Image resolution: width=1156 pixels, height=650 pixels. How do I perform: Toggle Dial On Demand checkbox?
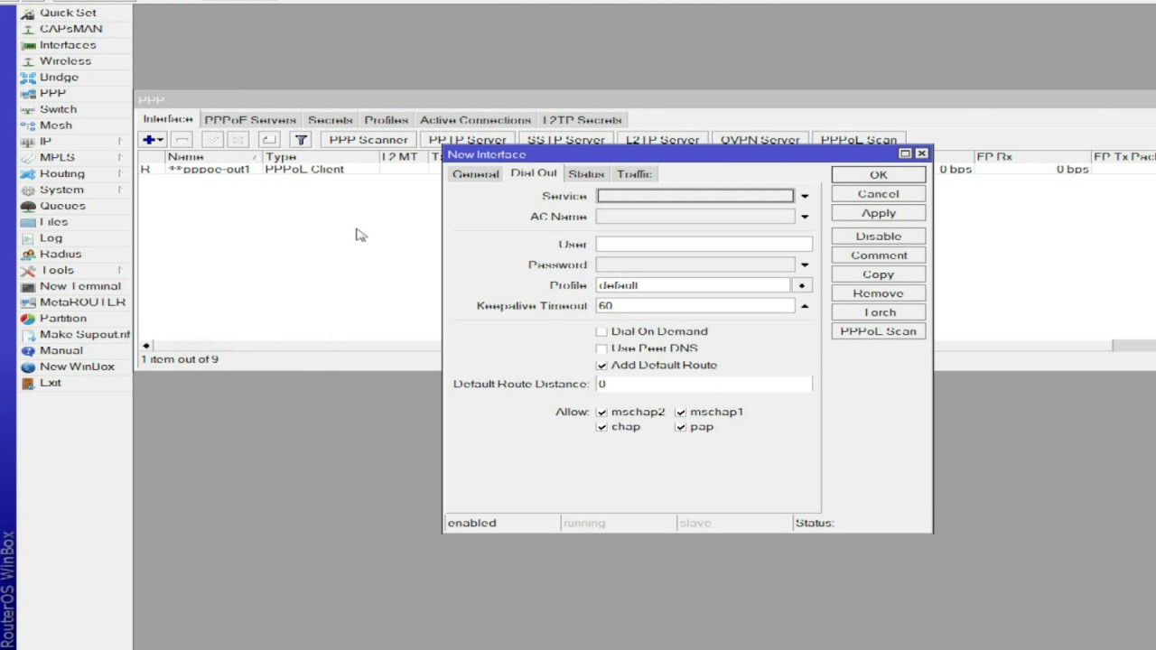pyautogui.click(x=601, y=332)
